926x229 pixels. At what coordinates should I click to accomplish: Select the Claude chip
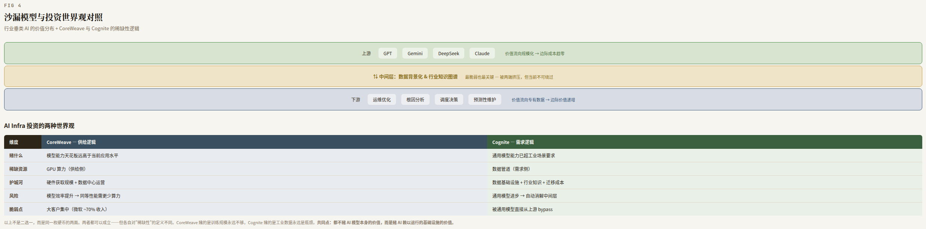(x=482, y=53)
